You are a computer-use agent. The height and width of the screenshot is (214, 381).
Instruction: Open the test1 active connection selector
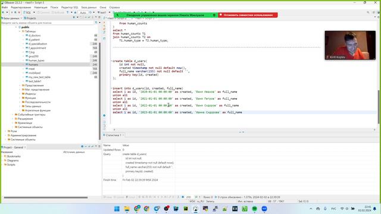click(x=104, y=12)
